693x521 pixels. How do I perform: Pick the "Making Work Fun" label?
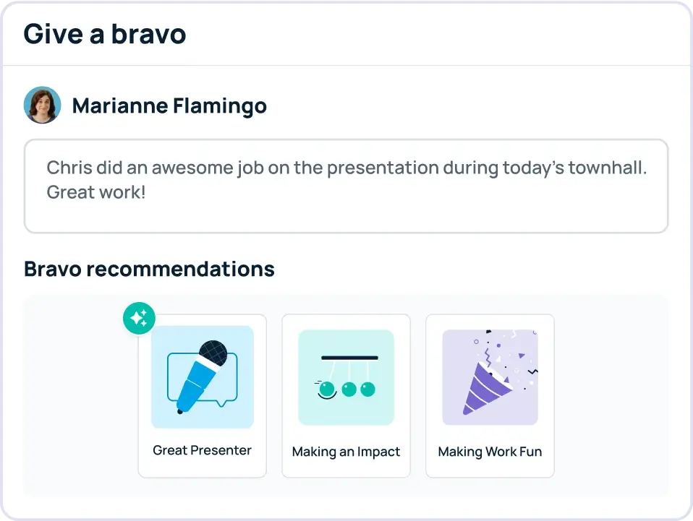tap(490, 452)
